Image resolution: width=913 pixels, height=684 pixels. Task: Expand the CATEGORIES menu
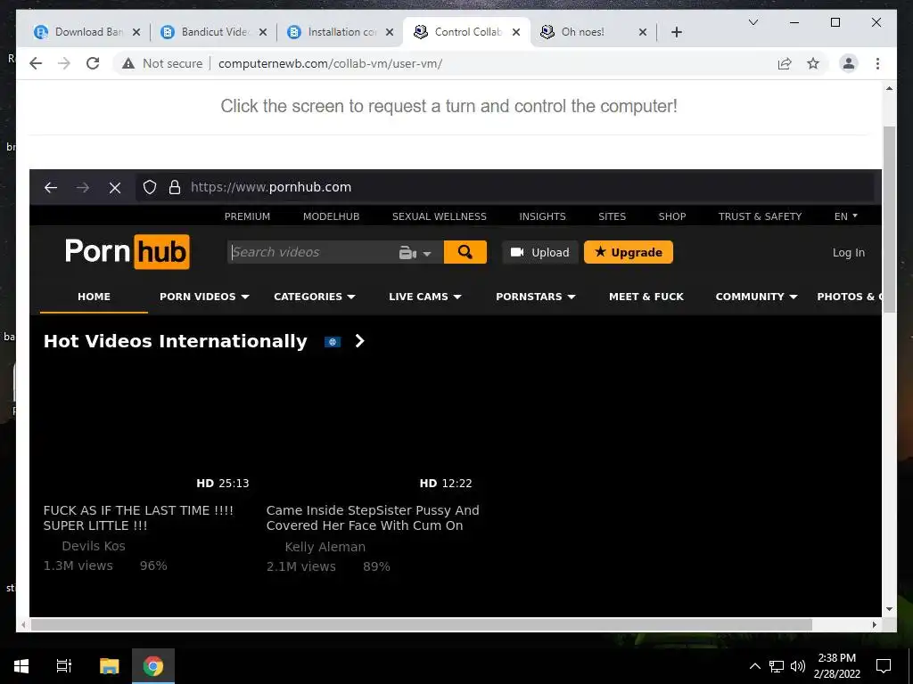315,297
